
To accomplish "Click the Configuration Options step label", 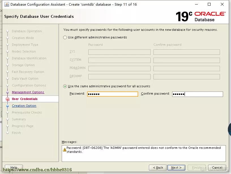I will click(x=29, y=85).
